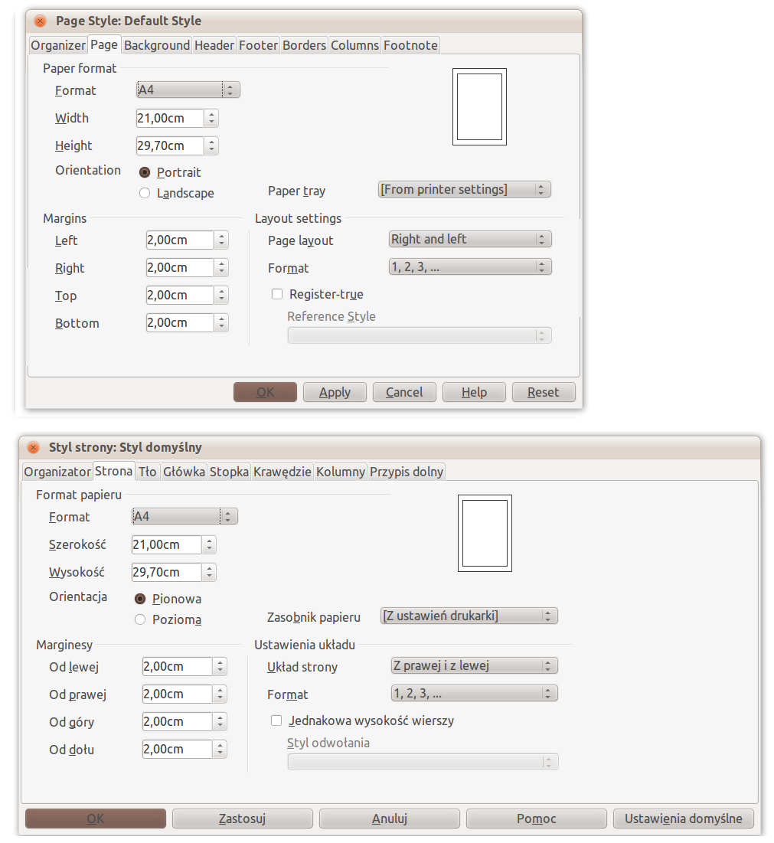Switch to the Kolumny tab

(x=340, y=472)
